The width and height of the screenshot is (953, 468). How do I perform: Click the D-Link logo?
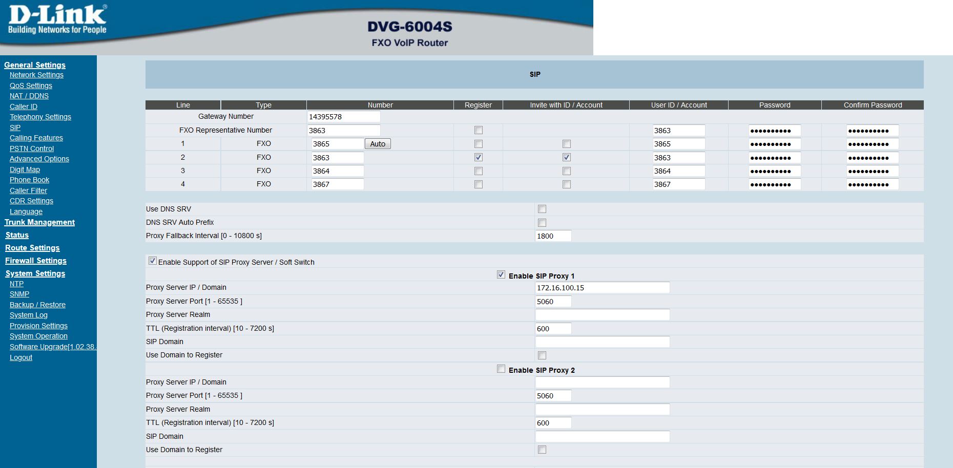click(57, 19)
